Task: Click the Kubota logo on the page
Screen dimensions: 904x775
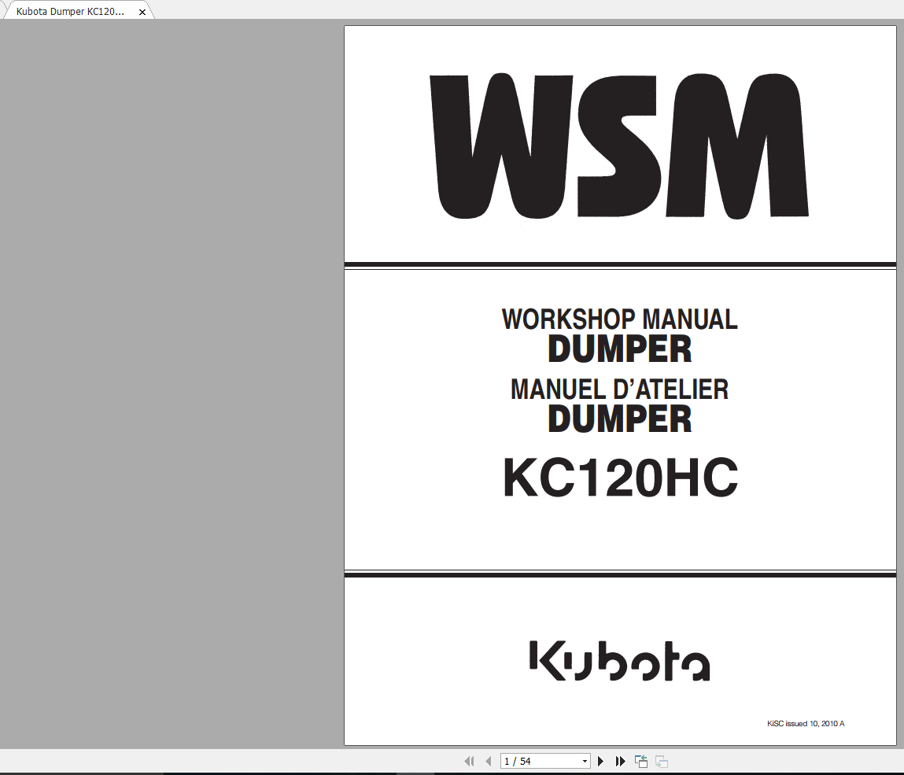Action: [x=620, y=661]
